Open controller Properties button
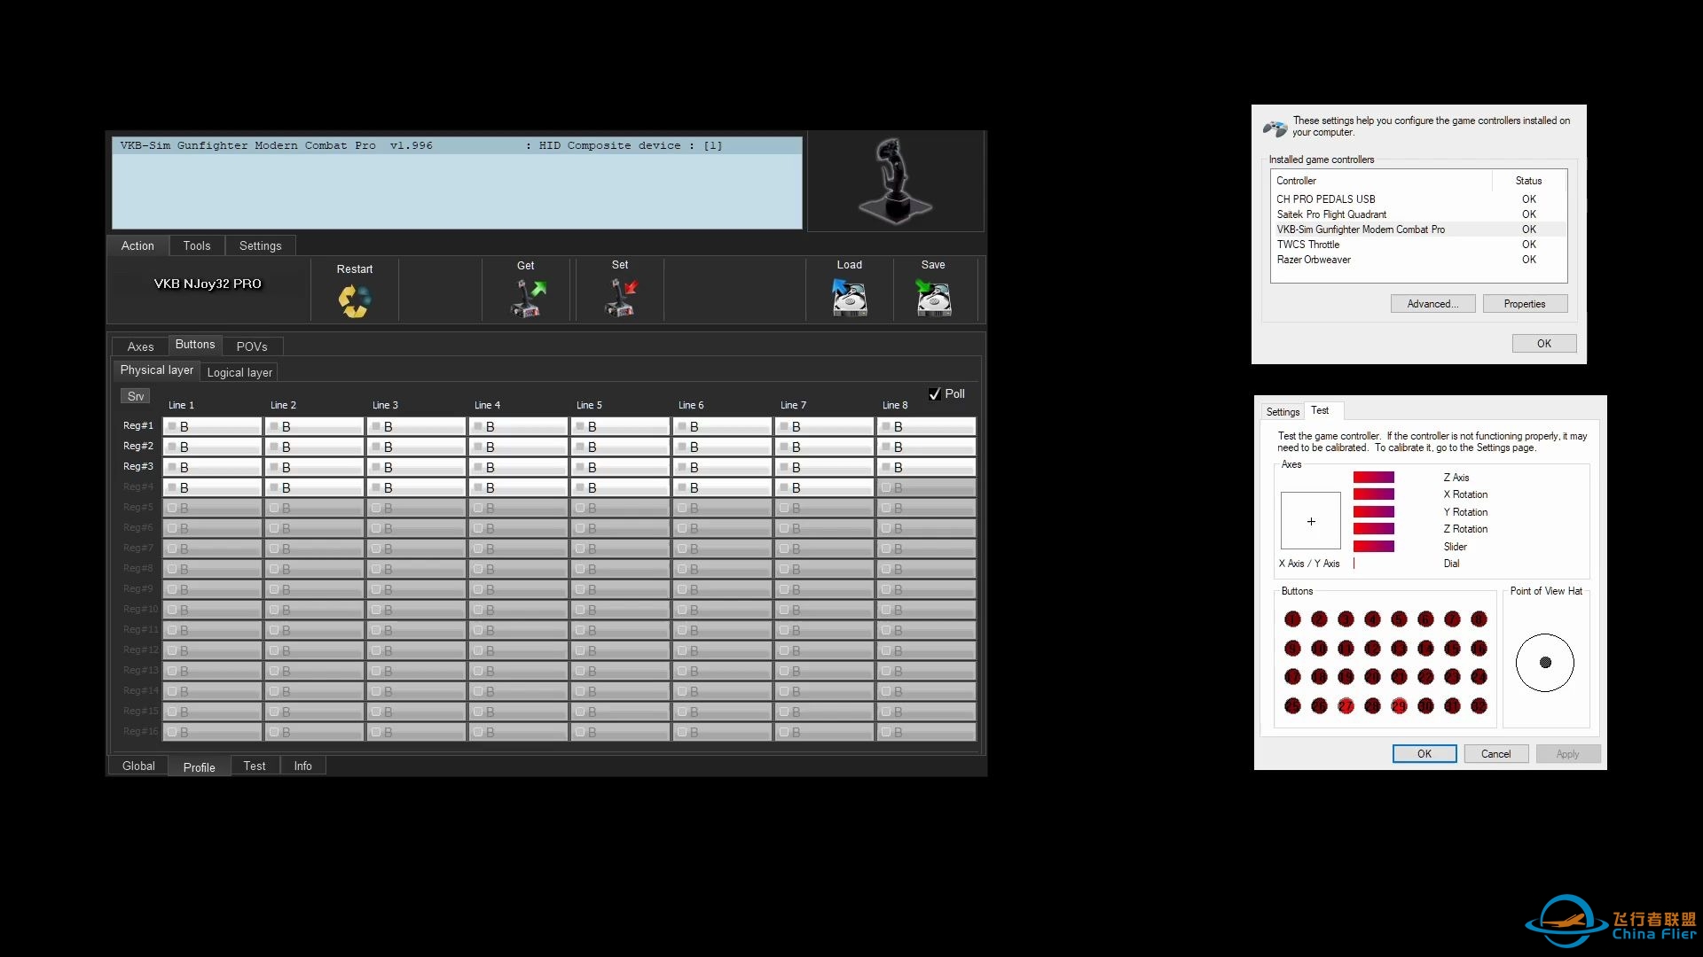 [x=1524, y=304]
